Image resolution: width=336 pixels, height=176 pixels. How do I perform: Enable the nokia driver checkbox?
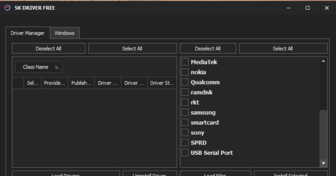[185, 72]
